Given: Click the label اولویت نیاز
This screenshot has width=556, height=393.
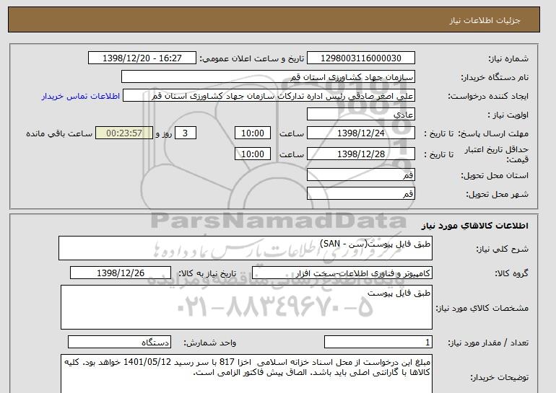Looking at the screenshot, I should [x=508, y=115].
